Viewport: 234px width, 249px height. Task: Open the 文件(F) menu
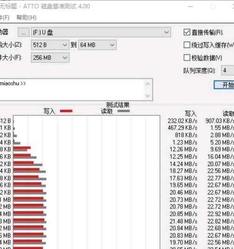(x=5, y=17)
